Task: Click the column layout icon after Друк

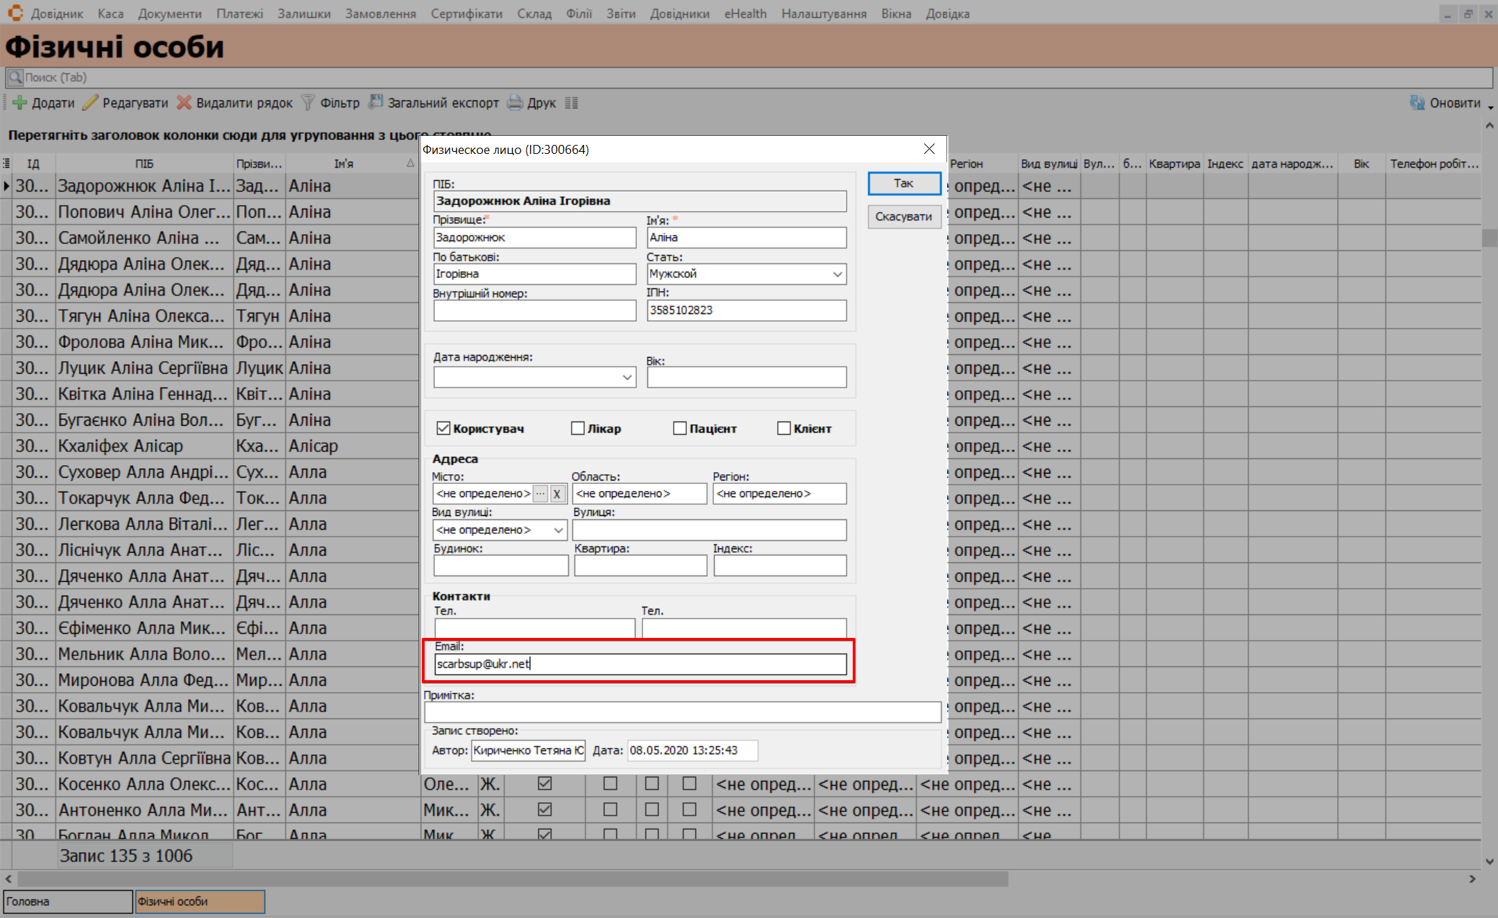Action: (571, 103)
